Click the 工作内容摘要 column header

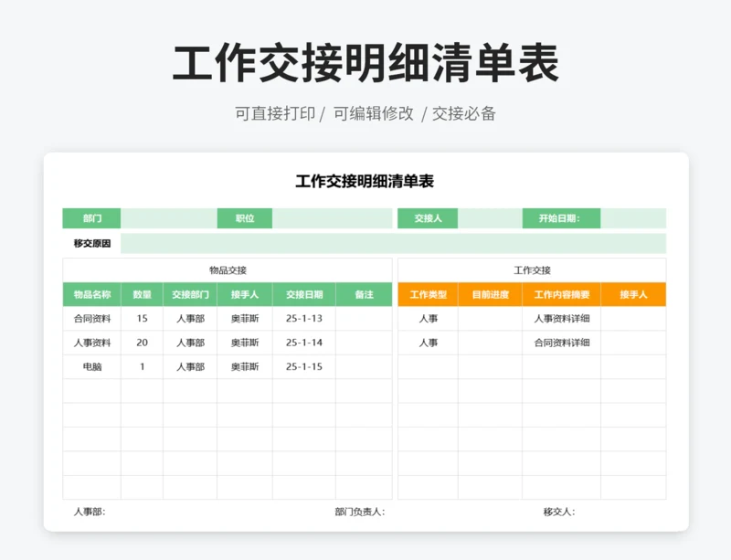click(x=561, y=295)
